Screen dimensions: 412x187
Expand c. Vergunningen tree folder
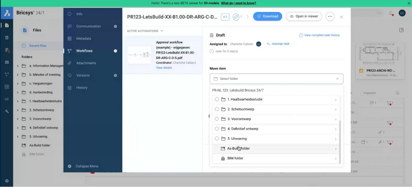pyautogui.click(x=18, y=84)
